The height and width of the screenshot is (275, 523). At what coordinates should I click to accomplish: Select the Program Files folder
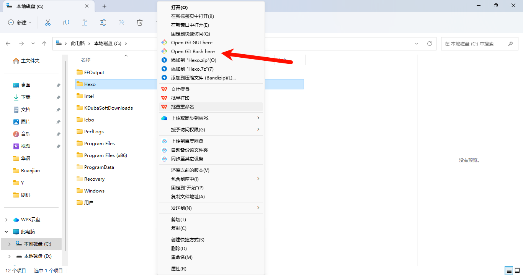99,144
